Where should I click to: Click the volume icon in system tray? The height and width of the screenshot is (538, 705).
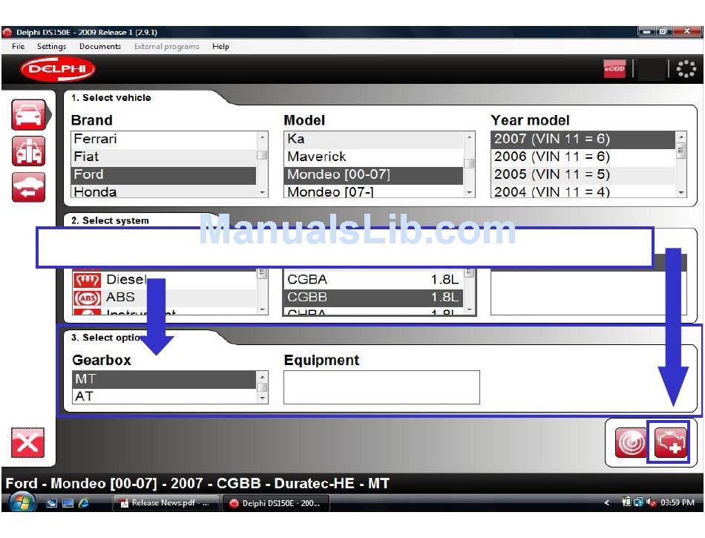click(651, 502)
